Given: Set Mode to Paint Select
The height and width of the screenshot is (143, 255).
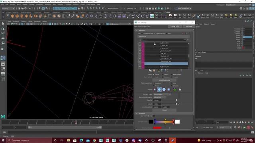Looking at the screenshot, I should 172,75.
